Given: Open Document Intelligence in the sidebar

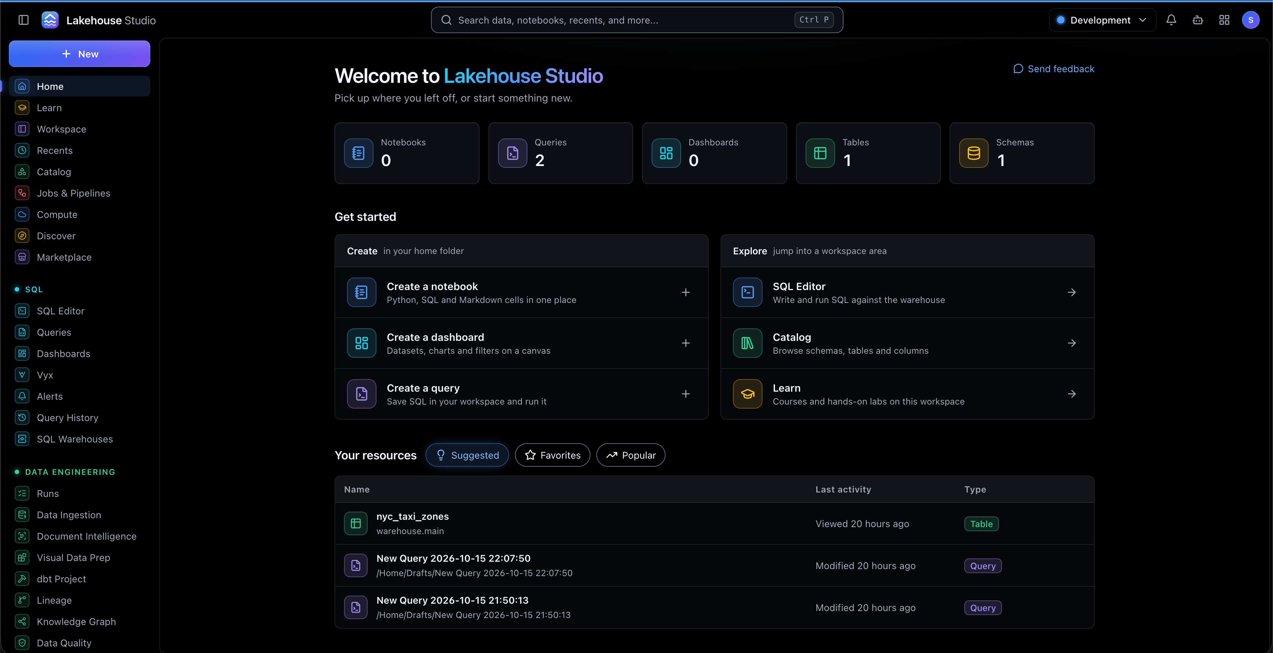Looking at the screenshot, I should [x=80, y=536].
